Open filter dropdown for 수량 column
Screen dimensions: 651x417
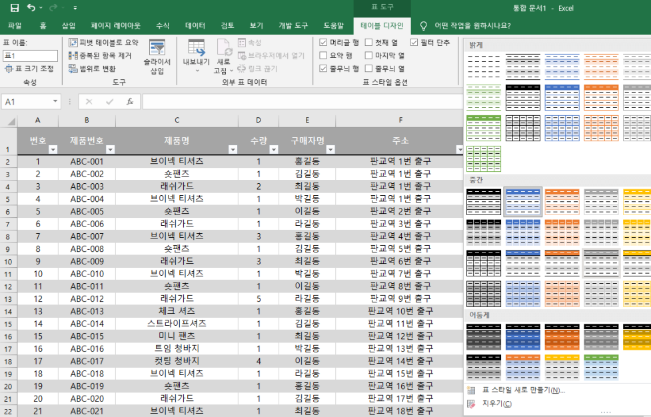[x=274, y=149]
